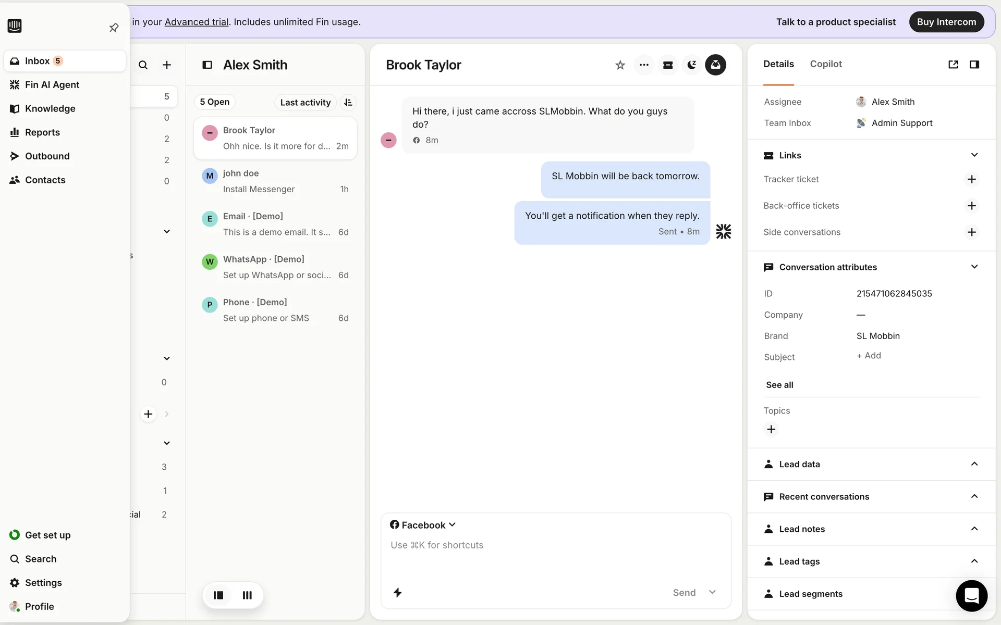1001x625 pixels.
Task: Open the Facebook channel dropdown
Action: (423, 525)
